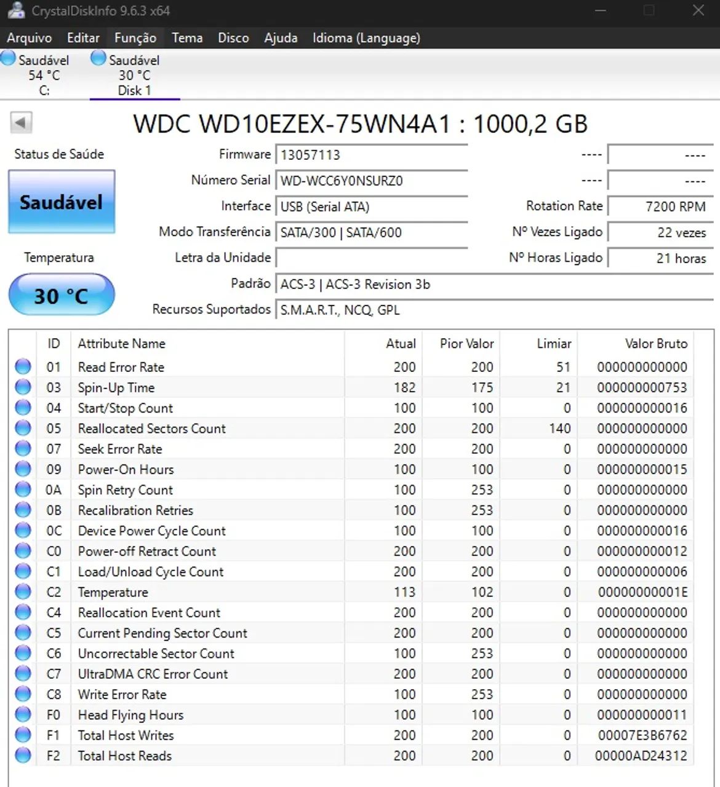
Task: Click the blue status orb for Disk 1
Action: (98, 58)
